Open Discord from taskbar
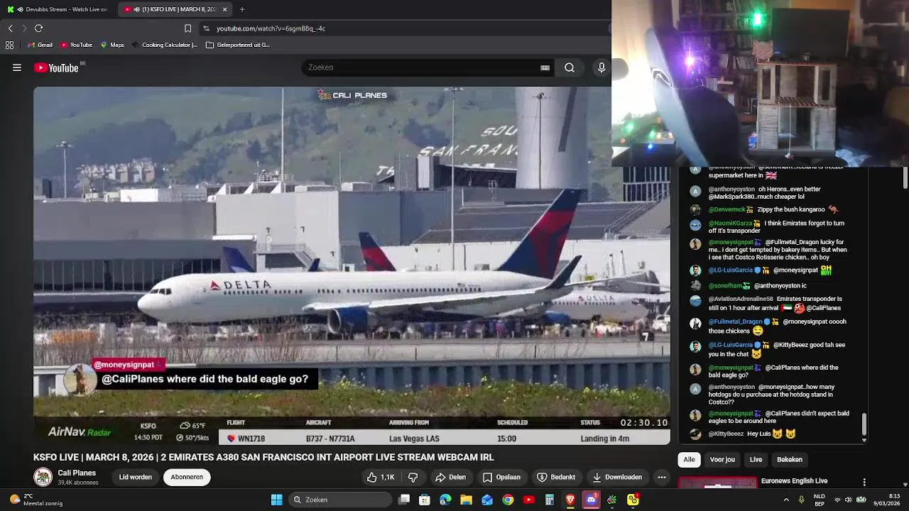This screenshot has height=511, width=909. click(591, 500)
